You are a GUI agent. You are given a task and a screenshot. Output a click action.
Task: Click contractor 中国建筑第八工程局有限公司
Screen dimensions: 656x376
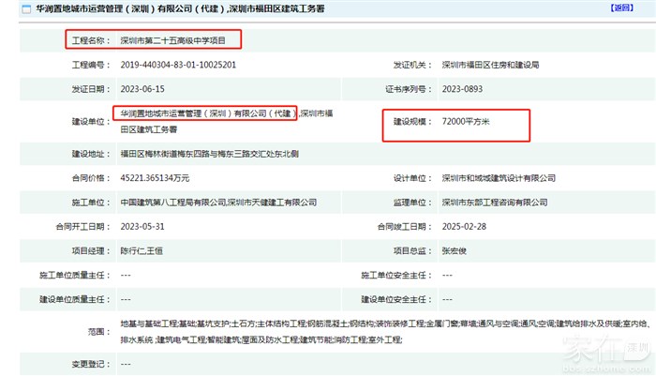pos(172,202)
